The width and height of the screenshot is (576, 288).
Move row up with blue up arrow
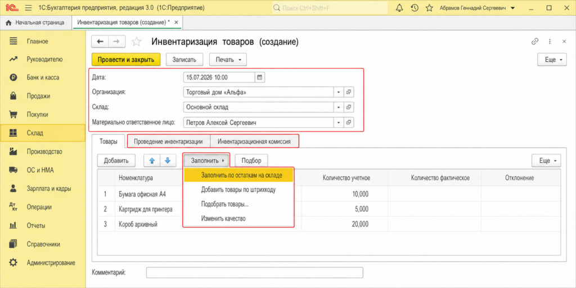click(152, 160)
